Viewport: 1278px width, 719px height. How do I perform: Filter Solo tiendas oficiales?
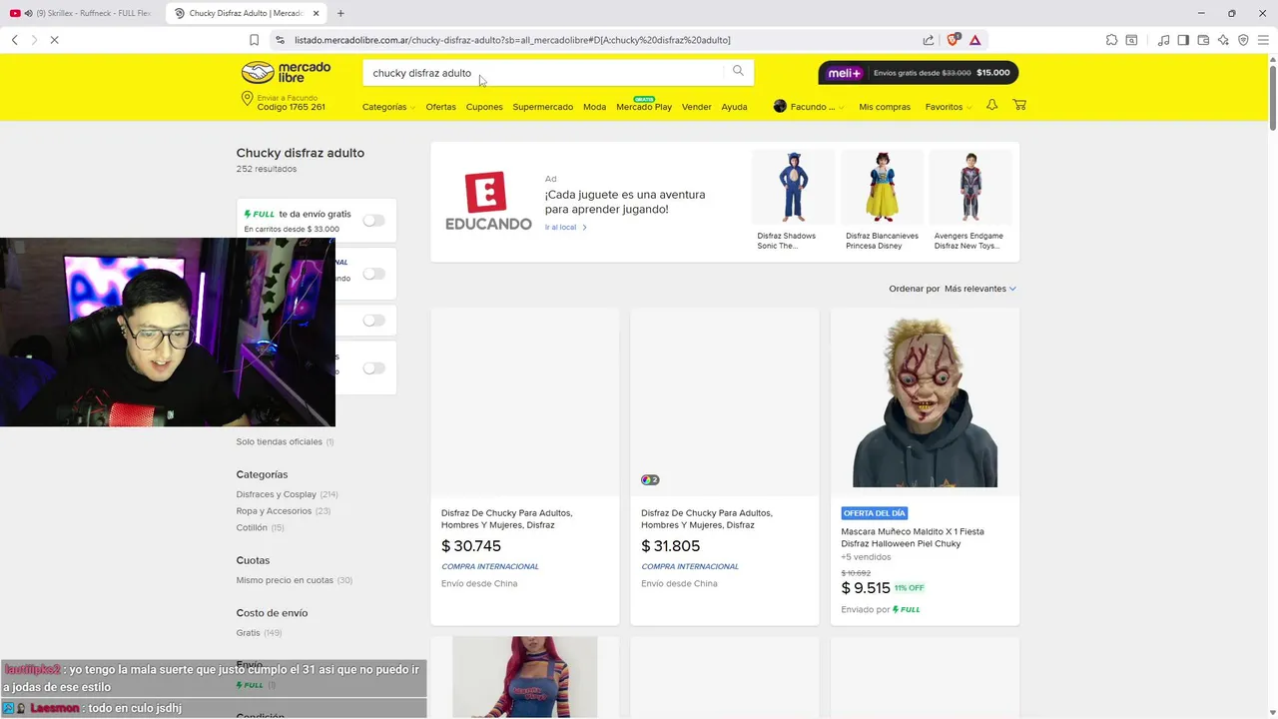280,441
